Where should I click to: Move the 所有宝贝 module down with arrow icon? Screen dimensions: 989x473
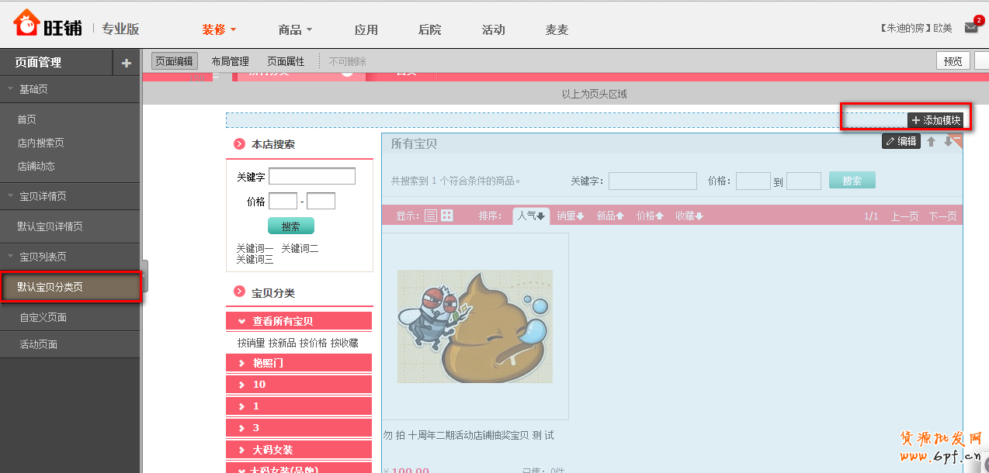pyautogui.click(x=946, y=142)
